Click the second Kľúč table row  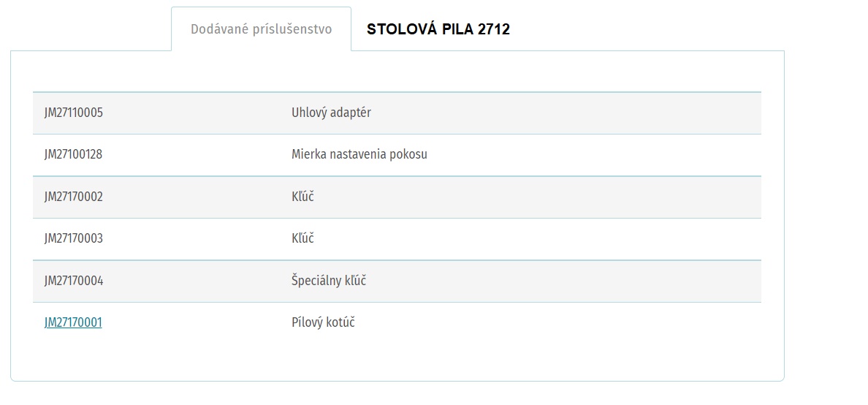pos(397,239)
